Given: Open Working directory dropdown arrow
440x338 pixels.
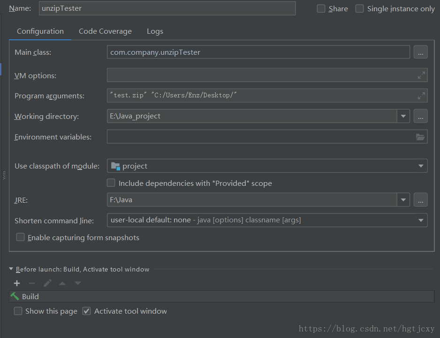Looking at the screenshot, I should point(403,116).
